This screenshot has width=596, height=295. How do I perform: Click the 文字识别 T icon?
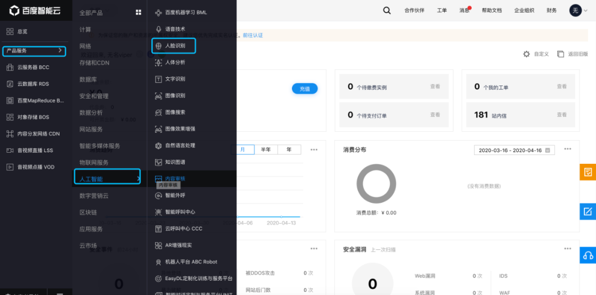click(159, 79)
